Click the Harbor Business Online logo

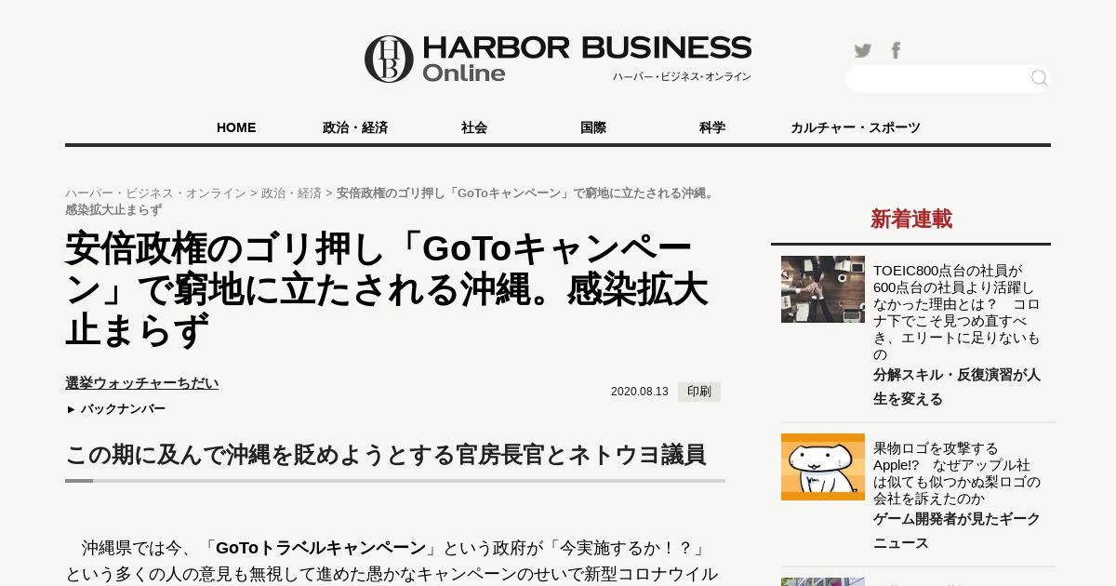tap(558, 59)
